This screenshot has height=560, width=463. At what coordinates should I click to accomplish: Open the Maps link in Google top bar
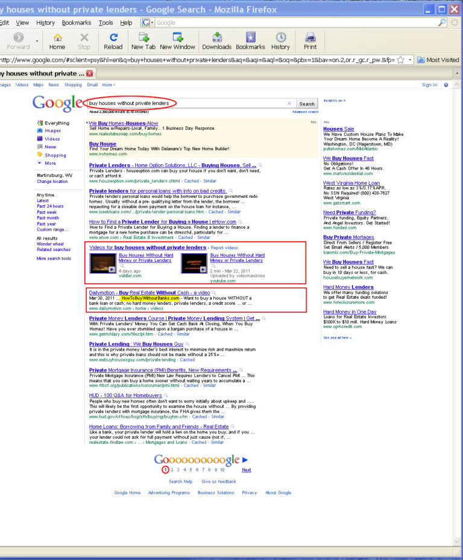(x=38, y=85)
